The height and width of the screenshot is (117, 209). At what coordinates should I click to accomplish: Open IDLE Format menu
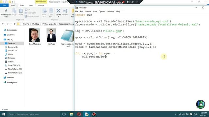point(88,11)
